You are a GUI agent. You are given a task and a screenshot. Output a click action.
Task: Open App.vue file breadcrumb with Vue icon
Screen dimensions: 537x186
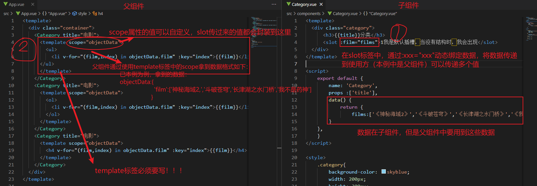27,13
